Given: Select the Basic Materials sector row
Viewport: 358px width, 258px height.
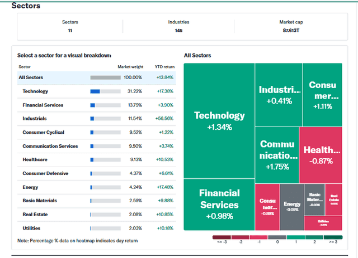Looking at the screenshot, I should click(x=96, y=201).
